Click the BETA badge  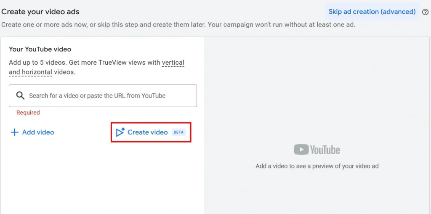(x=178, y=132)
